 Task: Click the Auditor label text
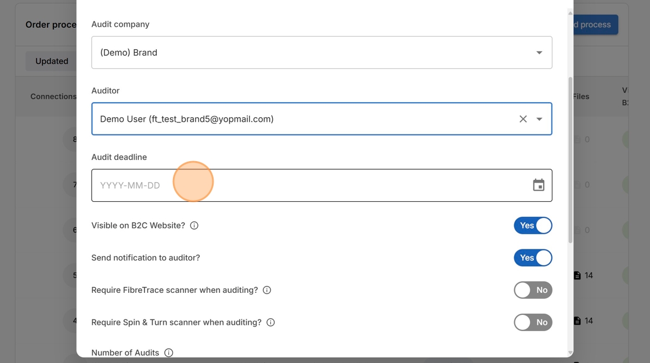105,90
